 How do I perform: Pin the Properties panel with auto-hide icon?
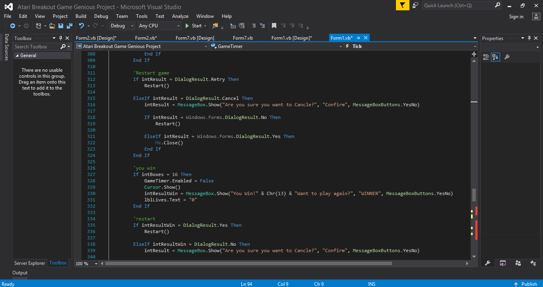click(529, 38)
